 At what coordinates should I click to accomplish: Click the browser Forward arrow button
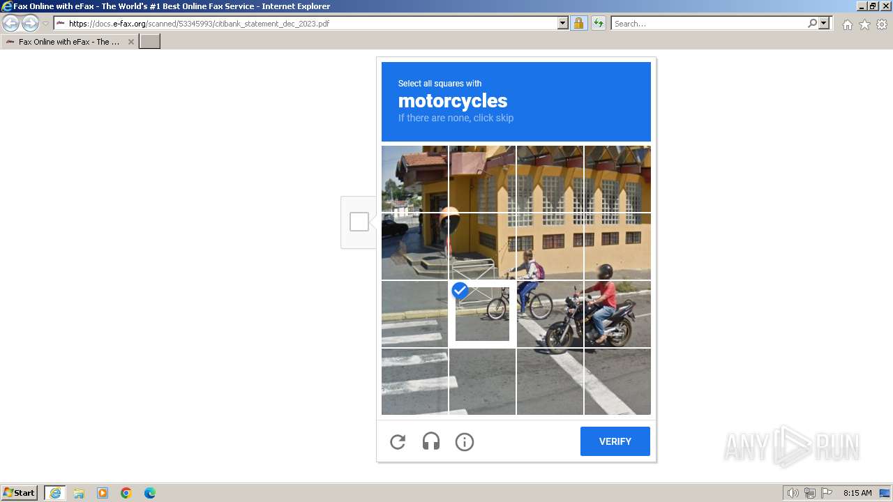[x=30, y=24]
